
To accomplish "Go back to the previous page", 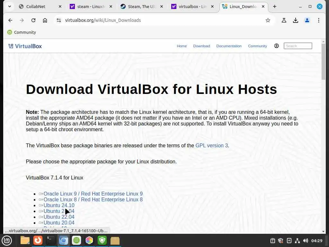I will pos(10,20).
